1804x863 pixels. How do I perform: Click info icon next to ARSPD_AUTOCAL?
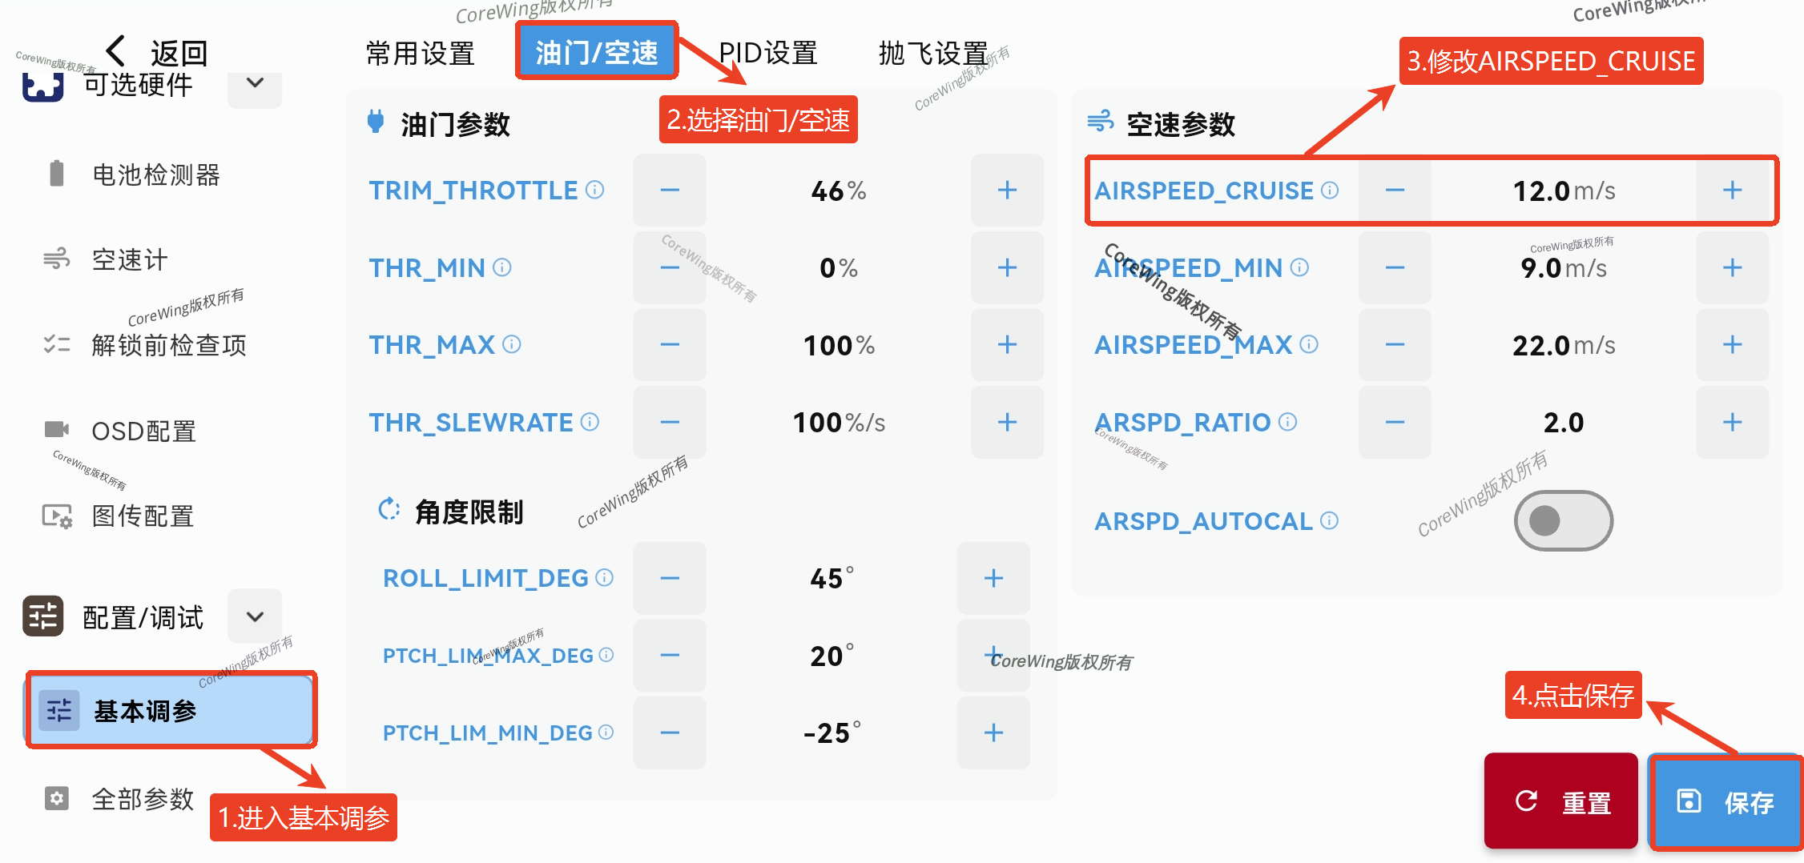pyautogui.click(x=1329, y=521)
